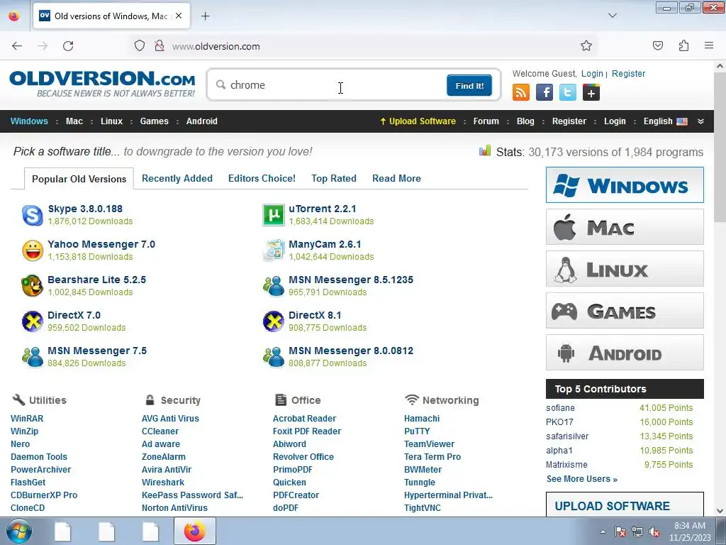Open the Save to Pocket icon
This screenshot has height=545, width=726.
coord(658,45)
